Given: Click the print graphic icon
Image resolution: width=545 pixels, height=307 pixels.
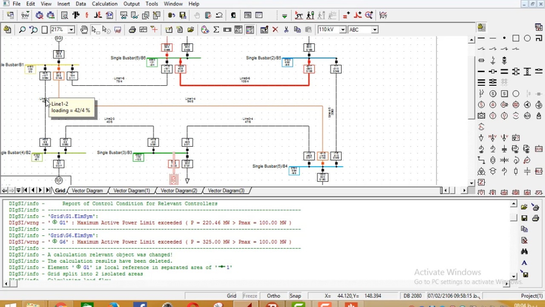Looking at the screenshot, I should 132,30.
